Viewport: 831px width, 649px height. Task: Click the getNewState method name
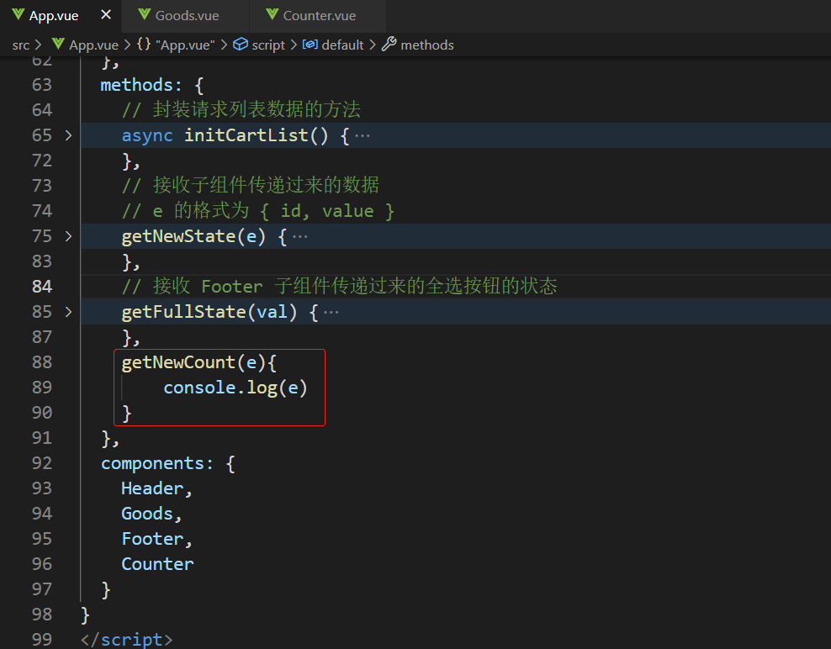tap(178, 236)
